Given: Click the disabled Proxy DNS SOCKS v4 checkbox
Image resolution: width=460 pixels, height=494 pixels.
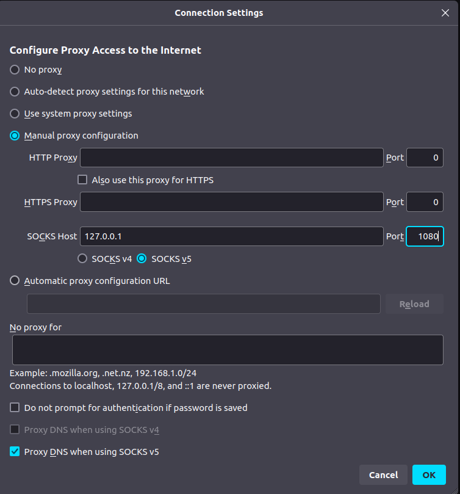Looking at the screenshot, I should click(15, 429).
